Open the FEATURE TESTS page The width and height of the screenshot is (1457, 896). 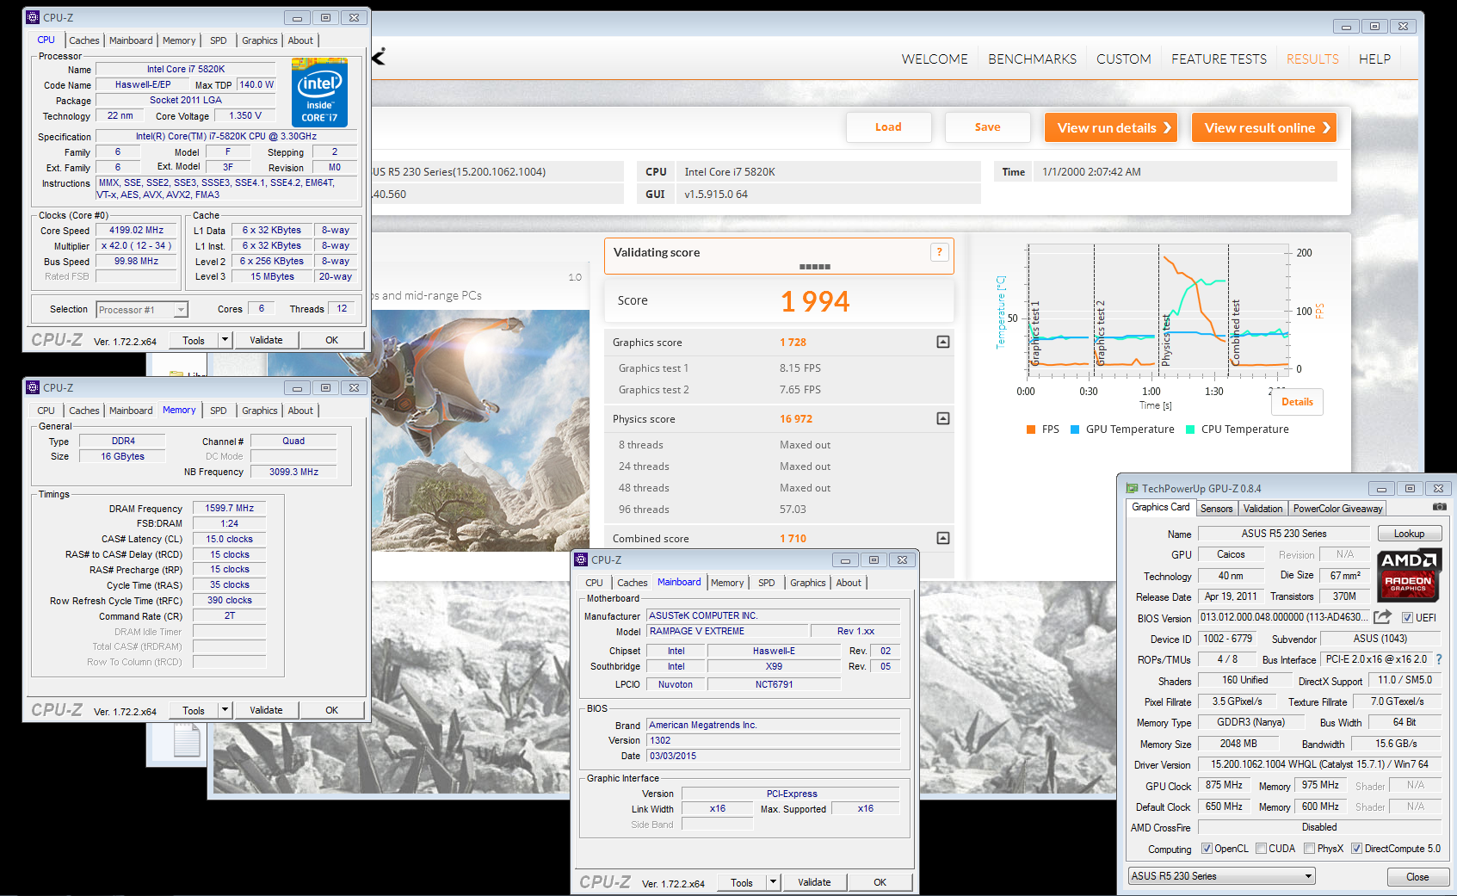pos(1219,59)
